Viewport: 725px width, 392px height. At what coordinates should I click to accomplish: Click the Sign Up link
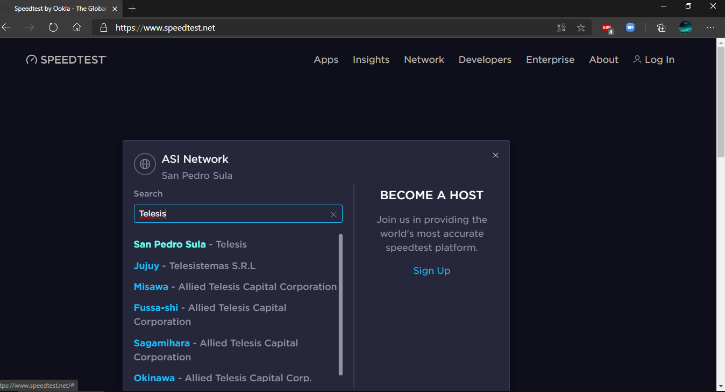pos(432,271)
